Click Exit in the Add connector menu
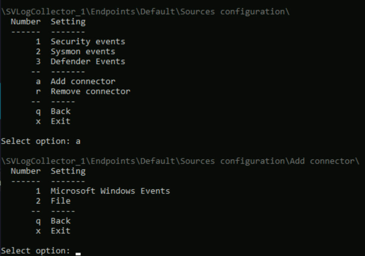The image size is (365, 256). click(61, 231)
